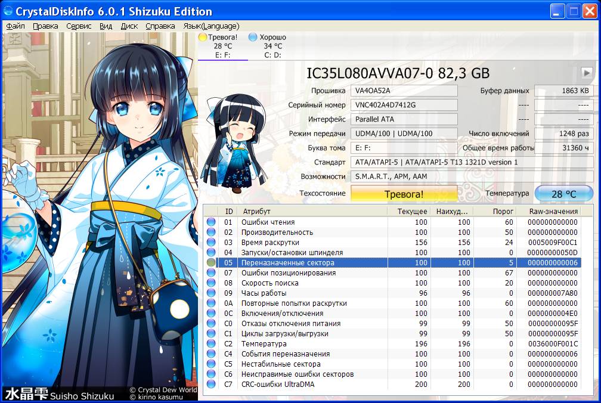The width and height of the screenshot is (601, 403).
Task: Open the Сервис menu
Action: pyautogui.click(x=79, y=26)
